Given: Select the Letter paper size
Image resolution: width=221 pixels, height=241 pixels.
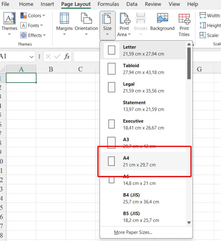Looking at the screenshot, I should (143, 50).
